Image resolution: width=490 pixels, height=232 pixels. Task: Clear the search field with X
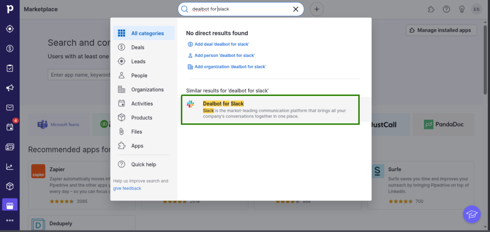click(296, 9)
